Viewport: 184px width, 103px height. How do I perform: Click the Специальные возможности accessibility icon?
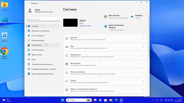point(29,64)
